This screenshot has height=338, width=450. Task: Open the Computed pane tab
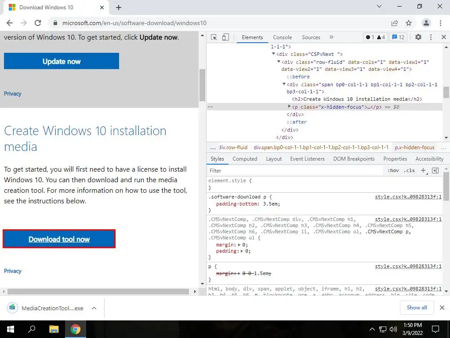(245, 159)
